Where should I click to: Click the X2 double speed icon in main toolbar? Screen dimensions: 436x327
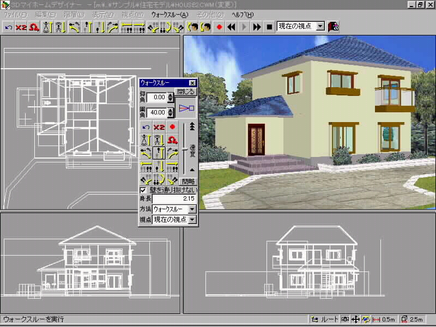pos(21,27)
